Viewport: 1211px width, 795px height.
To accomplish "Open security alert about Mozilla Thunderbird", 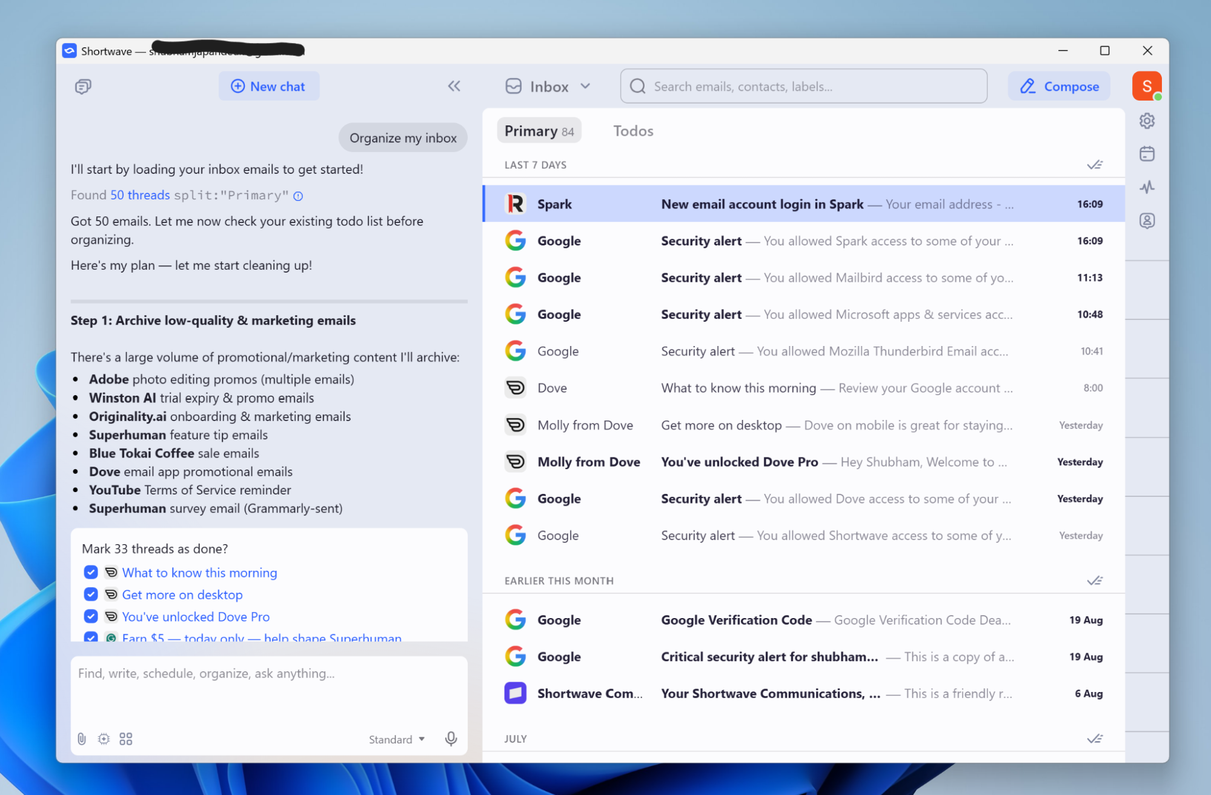I will point(803,351).
